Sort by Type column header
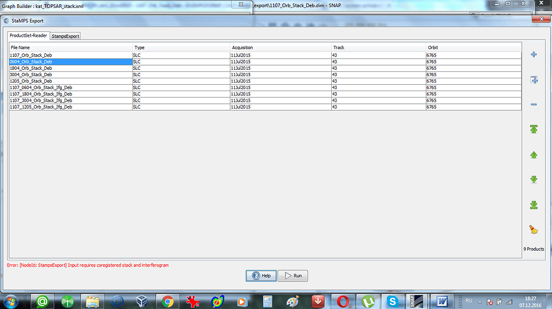The height and width of the screenshot is (309, 552). [x=181, y=47]
